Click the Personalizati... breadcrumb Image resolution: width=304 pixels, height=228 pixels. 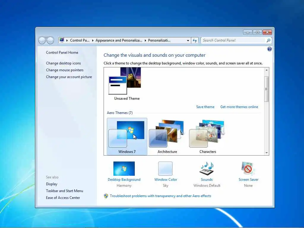coord(159,40)
